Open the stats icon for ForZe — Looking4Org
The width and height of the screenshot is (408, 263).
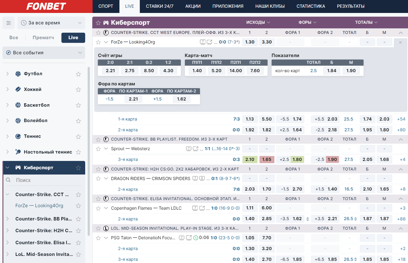tap(203, 42)
